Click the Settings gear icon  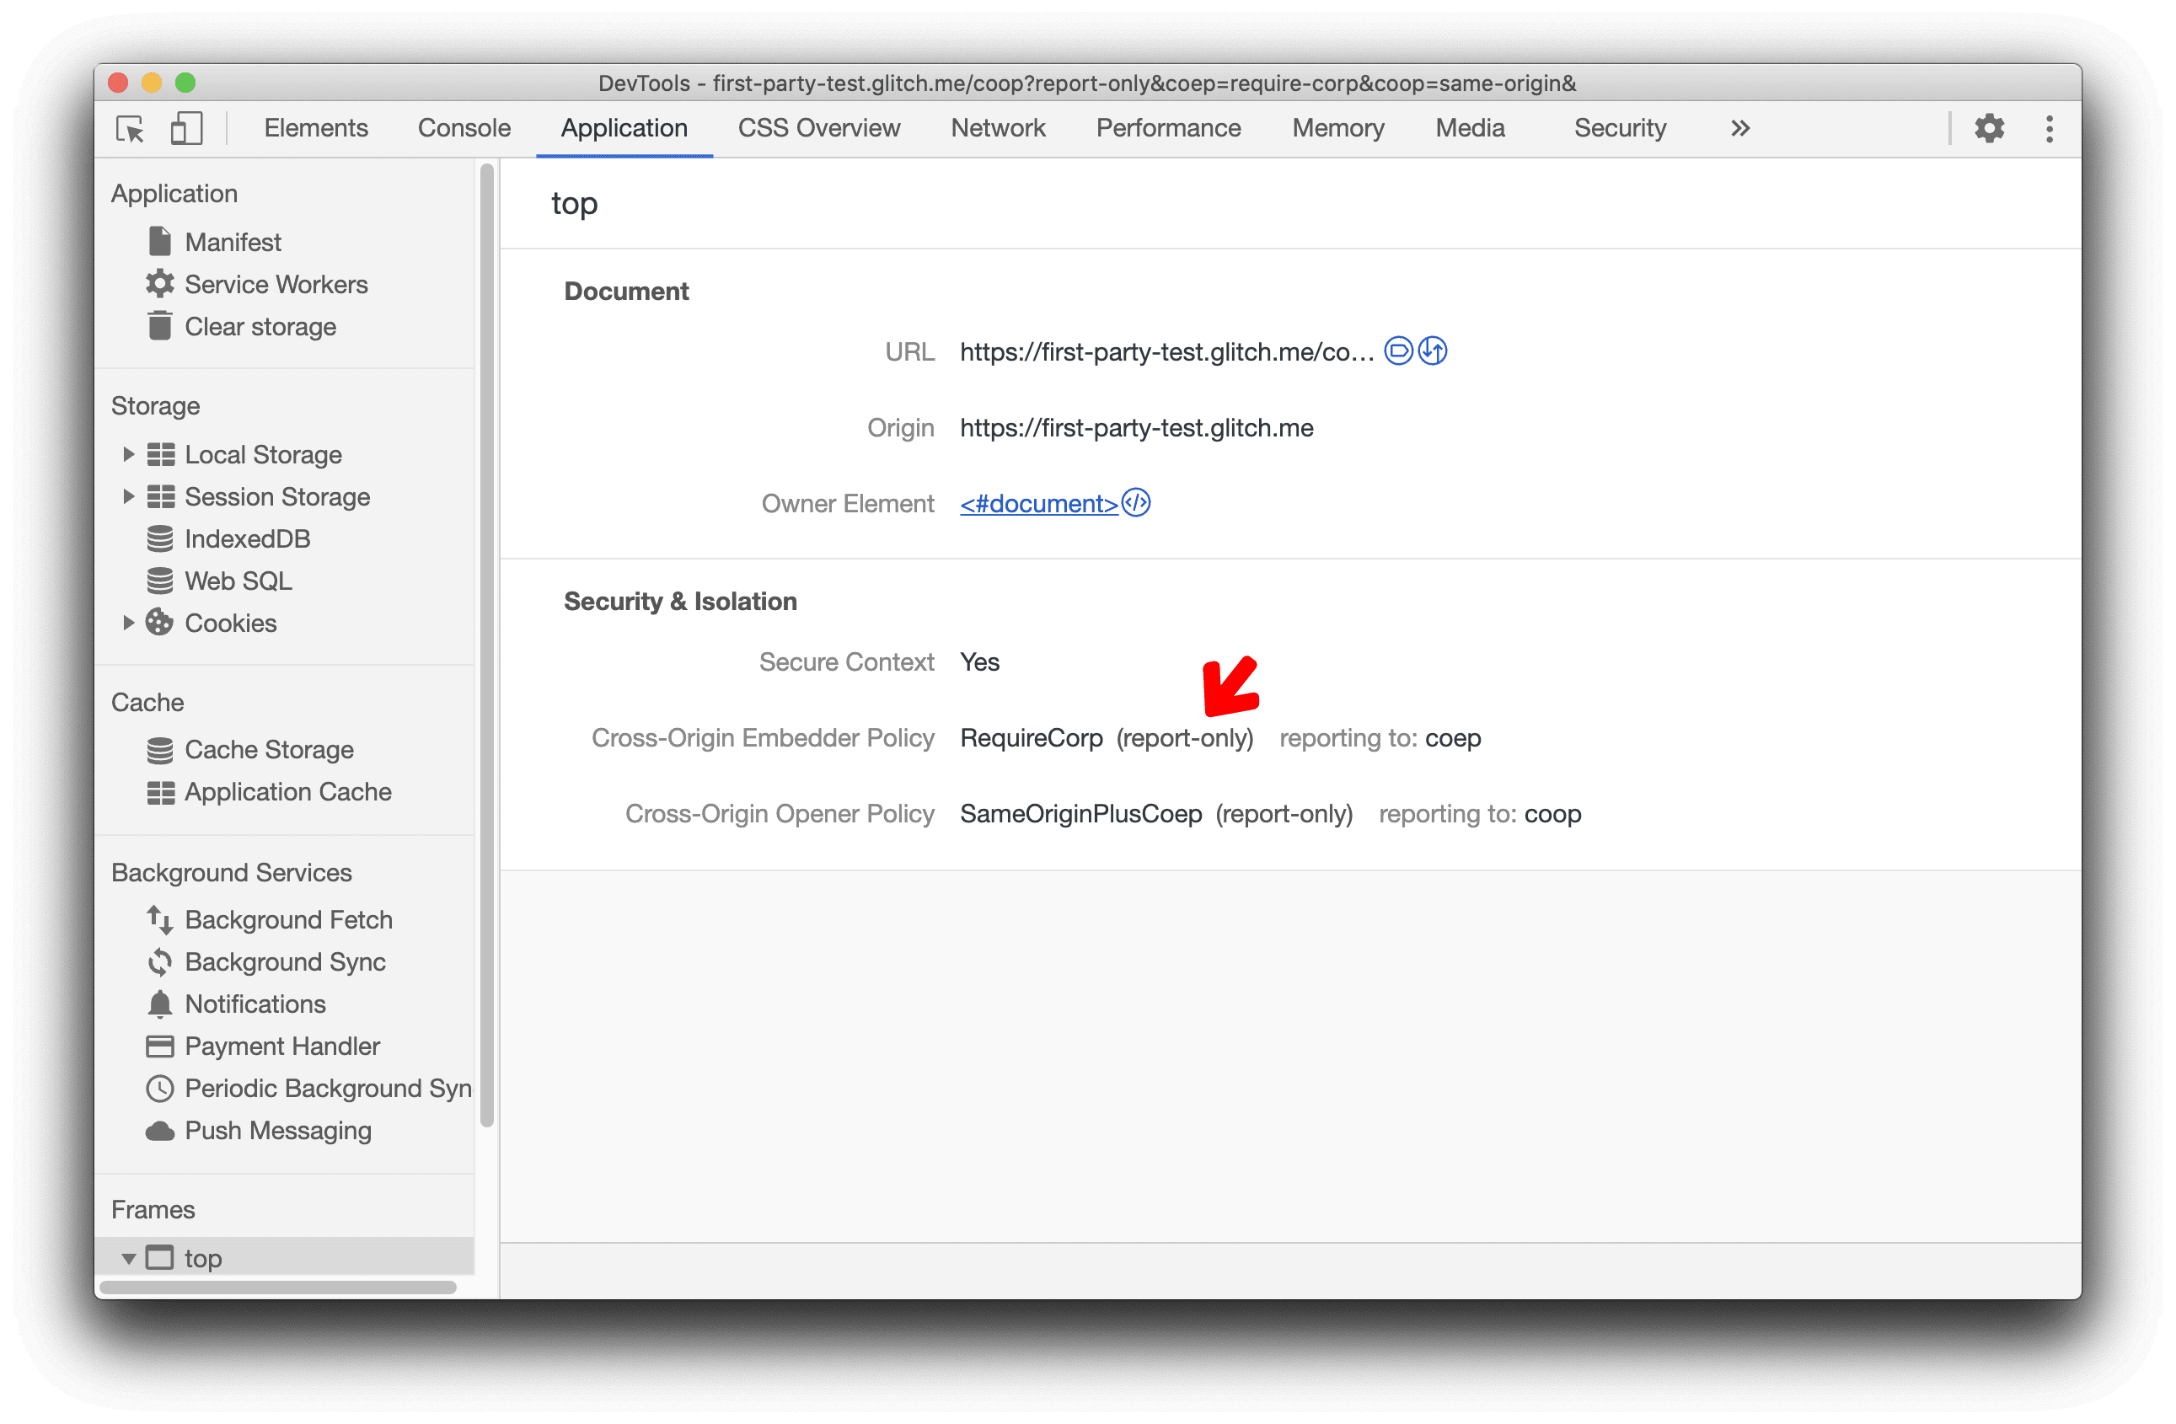click(x=1988, y=127)
